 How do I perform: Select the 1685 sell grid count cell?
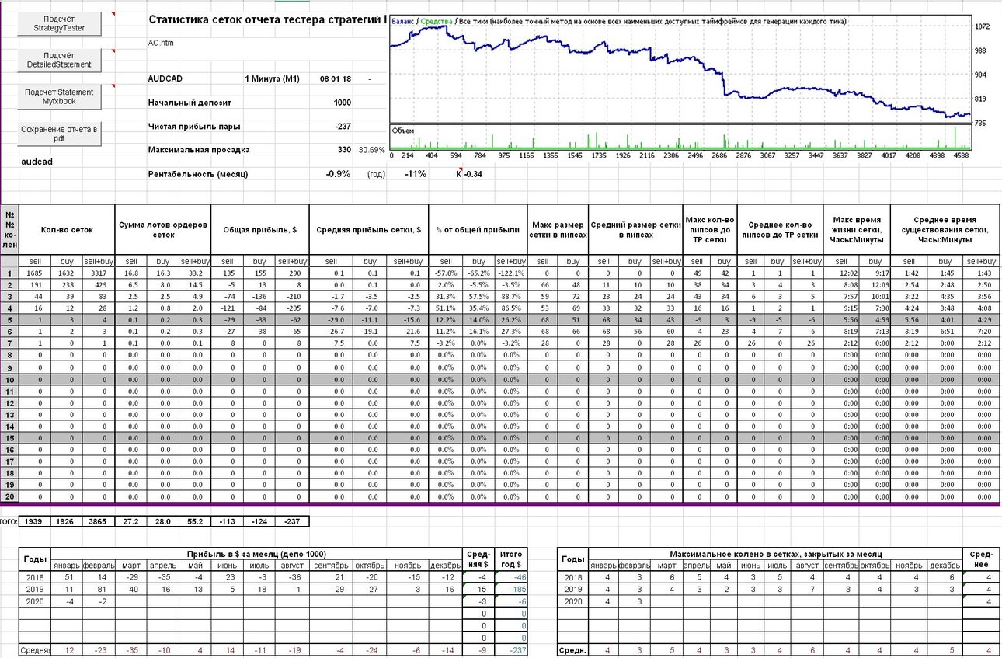[35, 273]
